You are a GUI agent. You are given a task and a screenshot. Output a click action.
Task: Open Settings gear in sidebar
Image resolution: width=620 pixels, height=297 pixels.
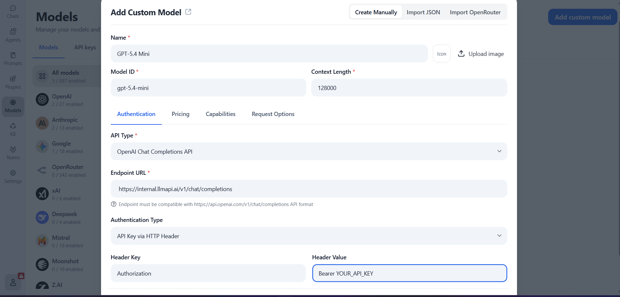tap(13, 177)
